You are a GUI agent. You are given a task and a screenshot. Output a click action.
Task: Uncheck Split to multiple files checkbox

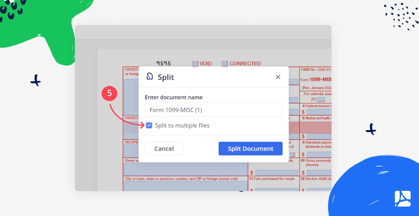tap(149, 125)
